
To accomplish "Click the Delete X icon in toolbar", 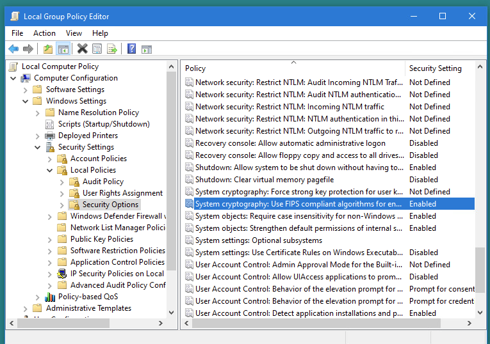I will click(82, 49).
